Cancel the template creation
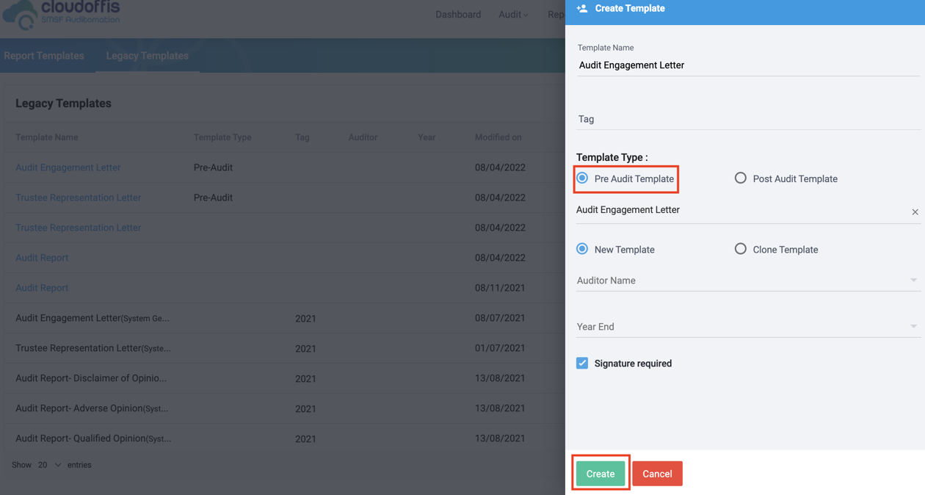 click(x=657, y=474)
